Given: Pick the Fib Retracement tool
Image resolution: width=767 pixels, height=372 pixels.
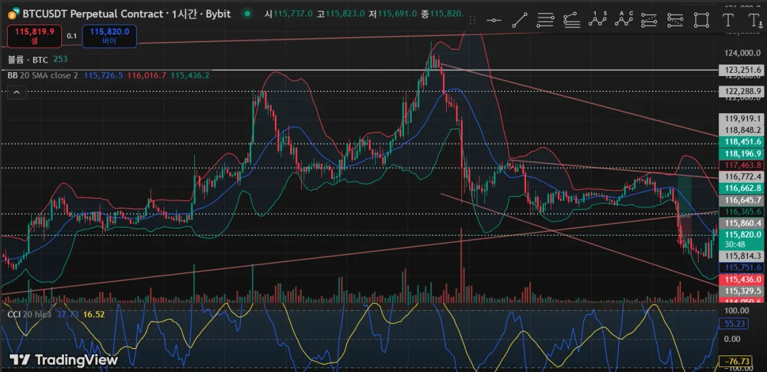Looking at the screenshot, I should pos(545,19).
